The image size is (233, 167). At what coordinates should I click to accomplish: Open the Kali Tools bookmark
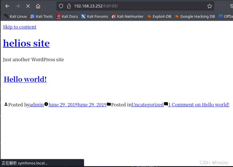coord(41,16)
